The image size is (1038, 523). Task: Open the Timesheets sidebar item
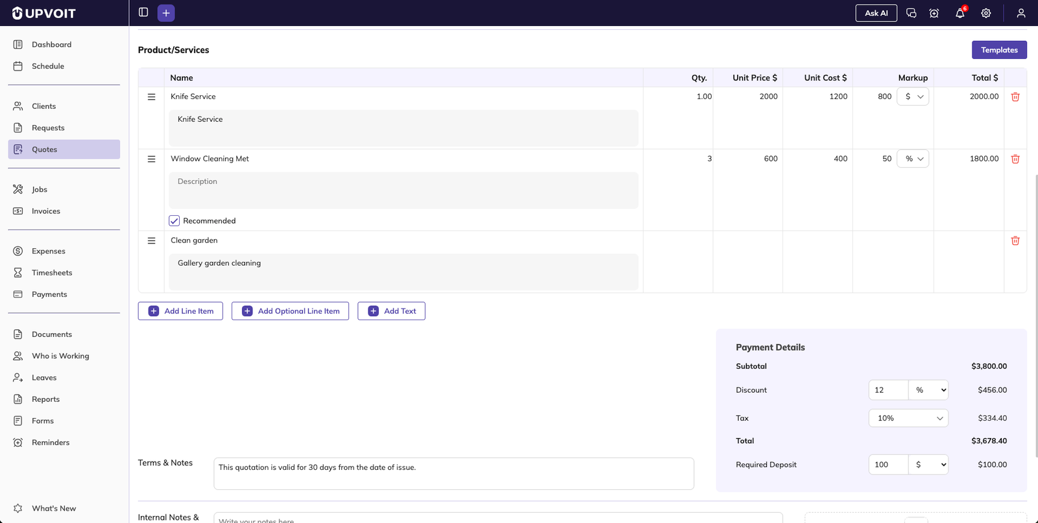click(x=52, y=273)
